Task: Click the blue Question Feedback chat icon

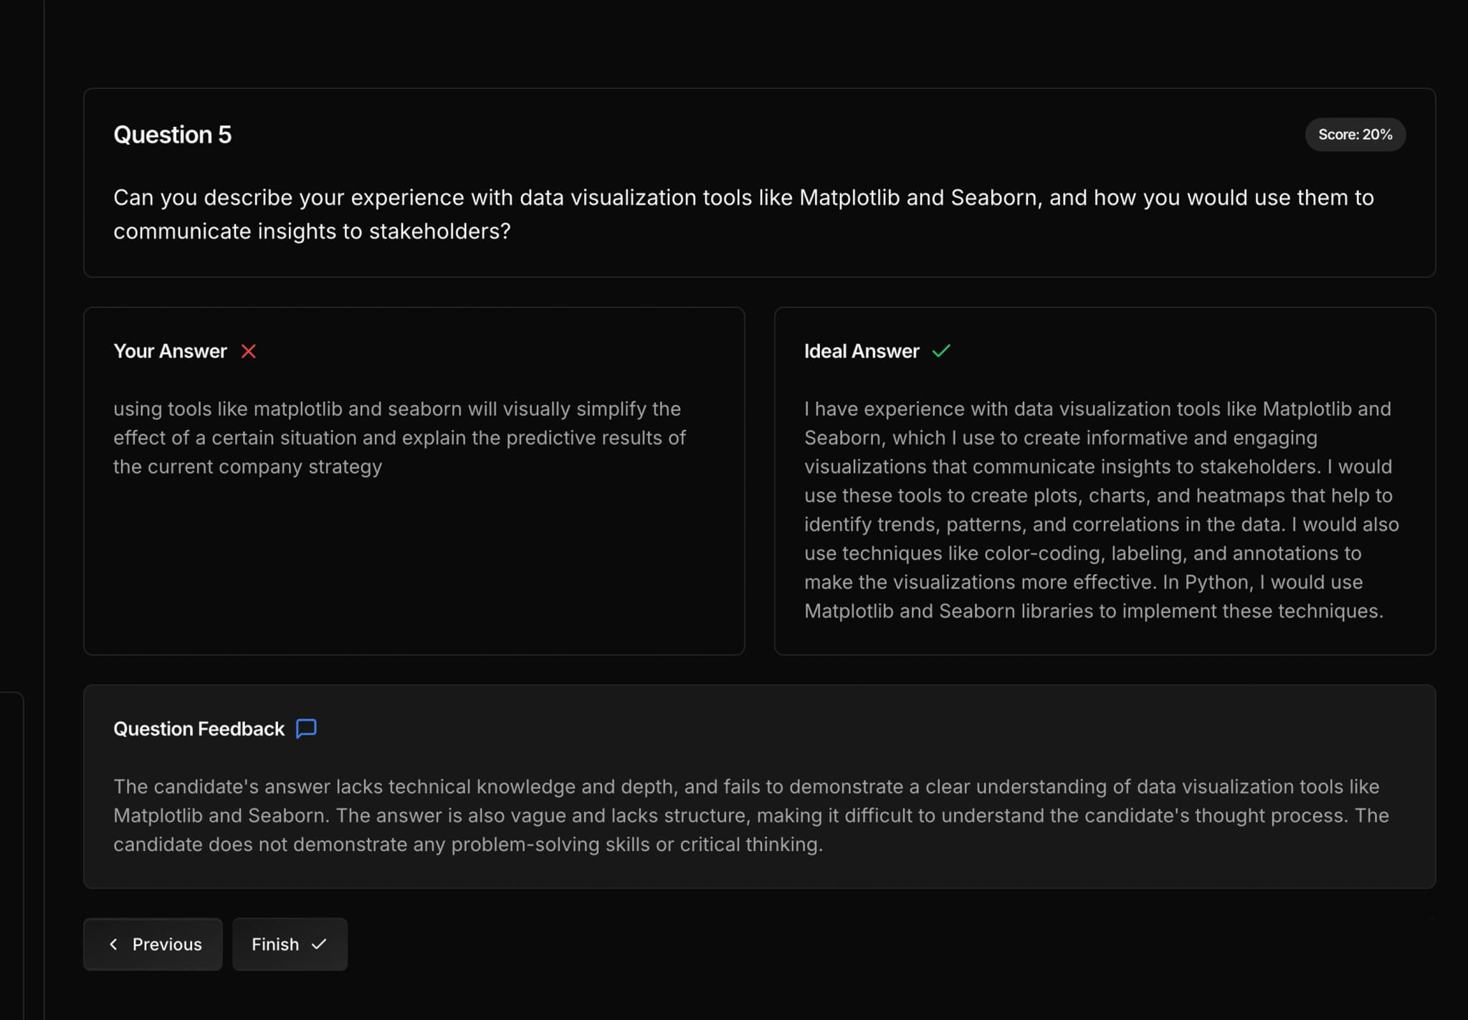Action: 306,728
